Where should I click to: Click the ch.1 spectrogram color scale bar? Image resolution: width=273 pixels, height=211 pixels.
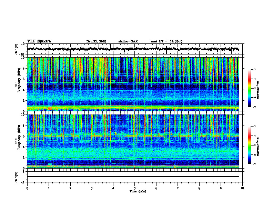pos(250,88)
